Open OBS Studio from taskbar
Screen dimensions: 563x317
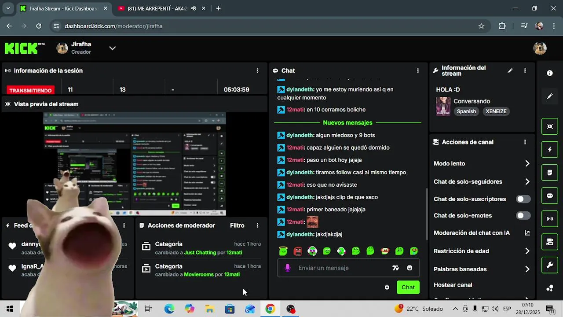point(291,309)
